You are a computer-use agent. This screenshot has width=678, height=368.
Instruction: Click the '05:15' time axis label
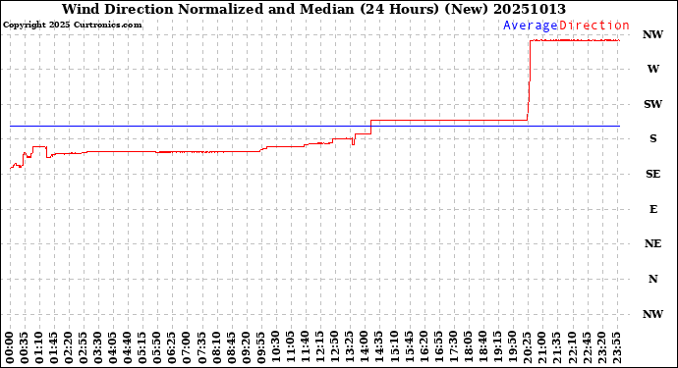(x=142, y=347)
